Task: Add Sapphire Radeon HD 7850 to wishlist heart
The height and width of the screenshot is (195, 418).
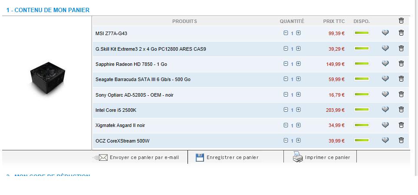Action: pos(385,64)
